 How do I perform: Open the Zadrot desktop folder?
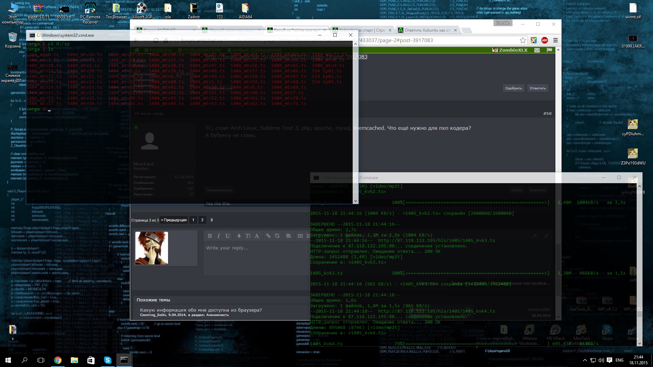pos(194,11)
